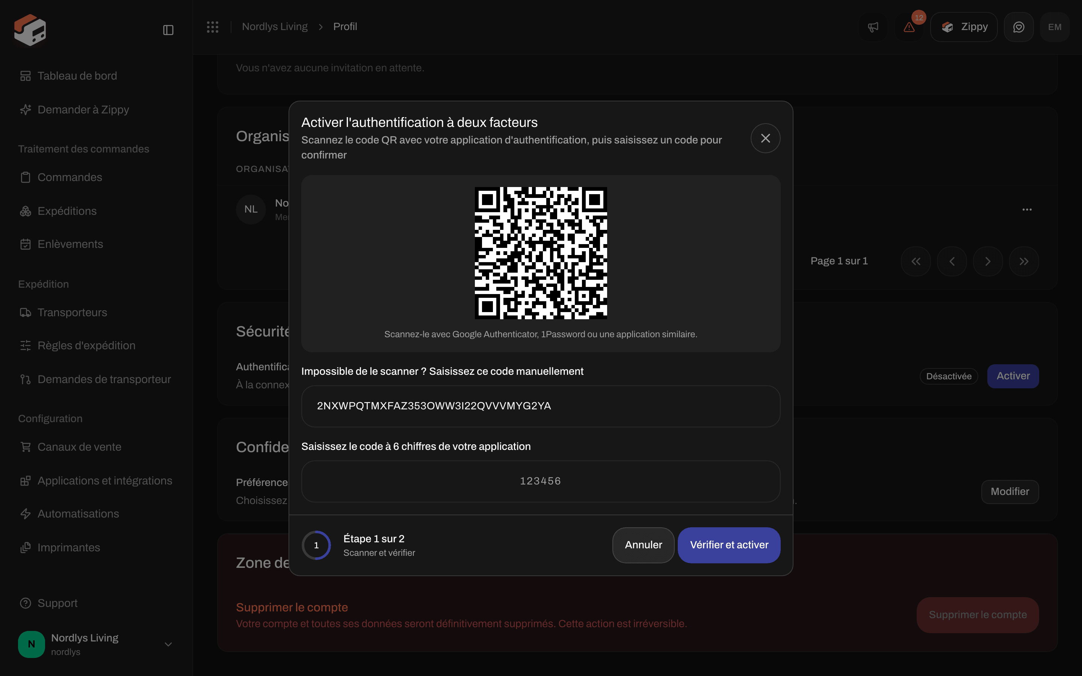The height and width of the screenshot is (676, 1082).
Task: Open Transporteurs in sidebar
Action: (x=96, y=312)
